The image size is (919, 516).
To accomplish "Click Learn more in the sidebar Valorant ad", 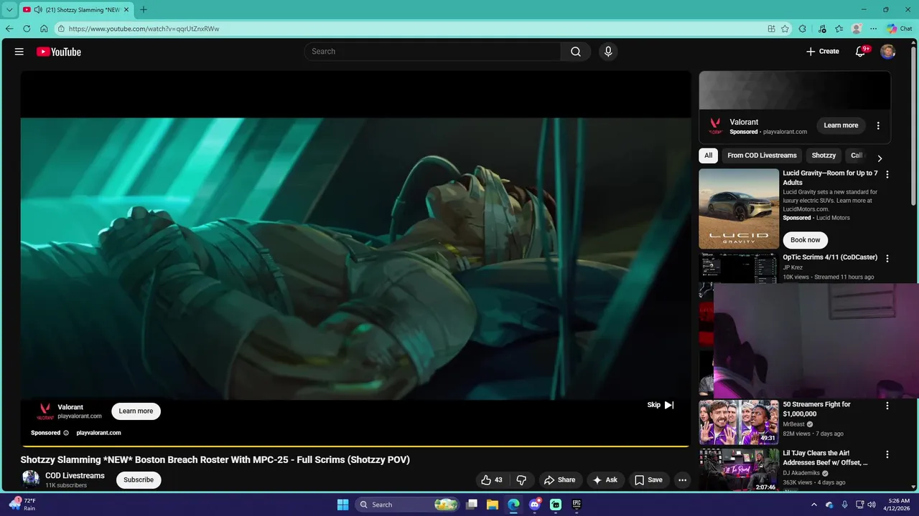I will pos(841,125).
